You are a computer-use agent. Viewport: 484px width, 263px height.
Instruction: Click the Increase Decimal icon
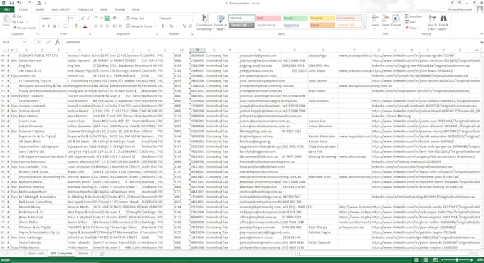point(184,26)
